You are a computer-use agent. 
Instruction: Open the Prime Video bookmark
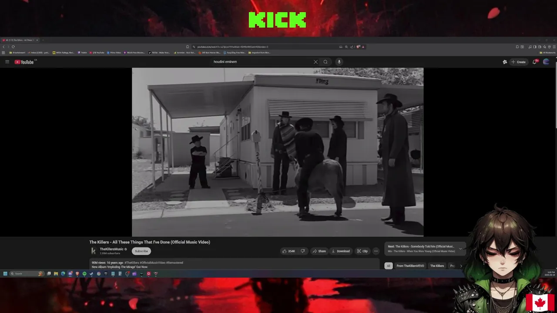coord(114,53)
